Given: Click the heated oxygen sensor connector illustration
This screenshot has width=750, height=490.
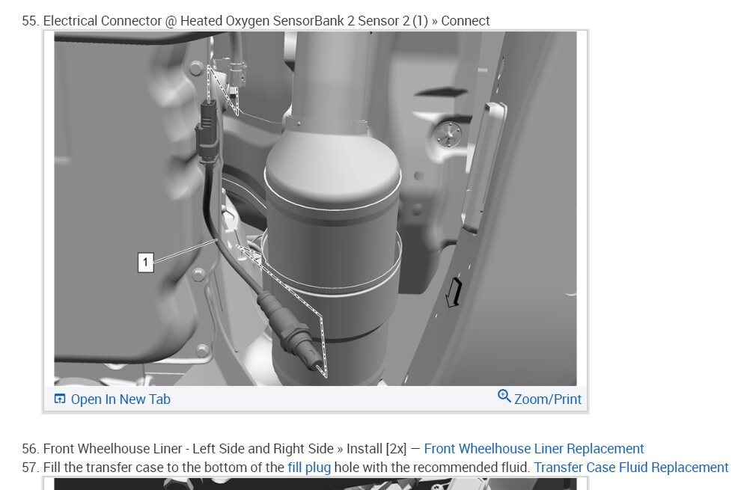Looking at the screenshot, I should tap(315, 209).
